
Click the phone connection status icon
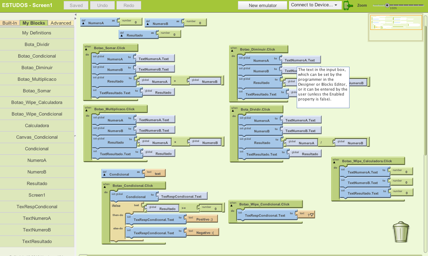point(348,5)
